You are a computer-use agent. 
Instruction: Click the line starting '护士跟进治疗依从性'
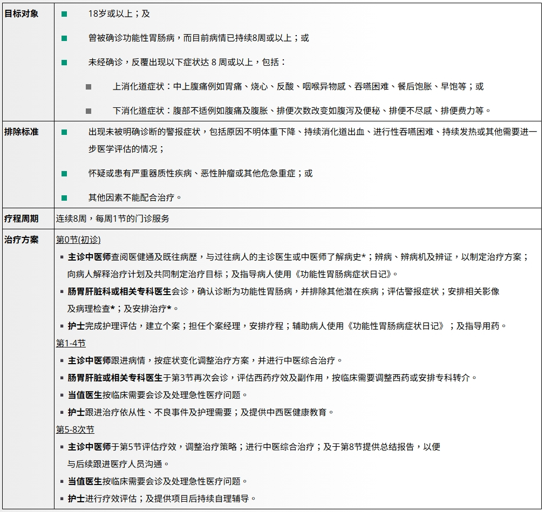coord(201,412)
